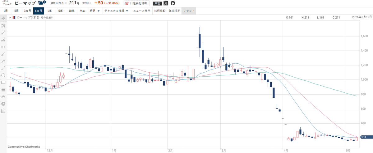
Task: Click the 4月 time axis label
Action: [x=287, y=150]
